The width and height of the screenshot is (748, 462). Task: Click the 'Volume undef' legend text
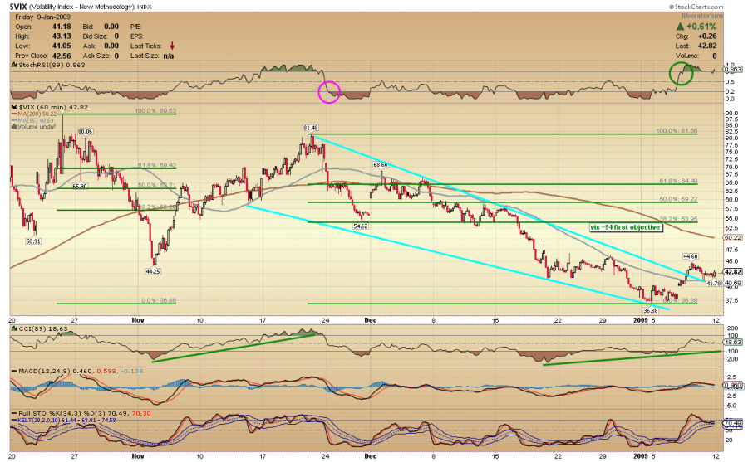pyautogui.click(x=37, y=127)
